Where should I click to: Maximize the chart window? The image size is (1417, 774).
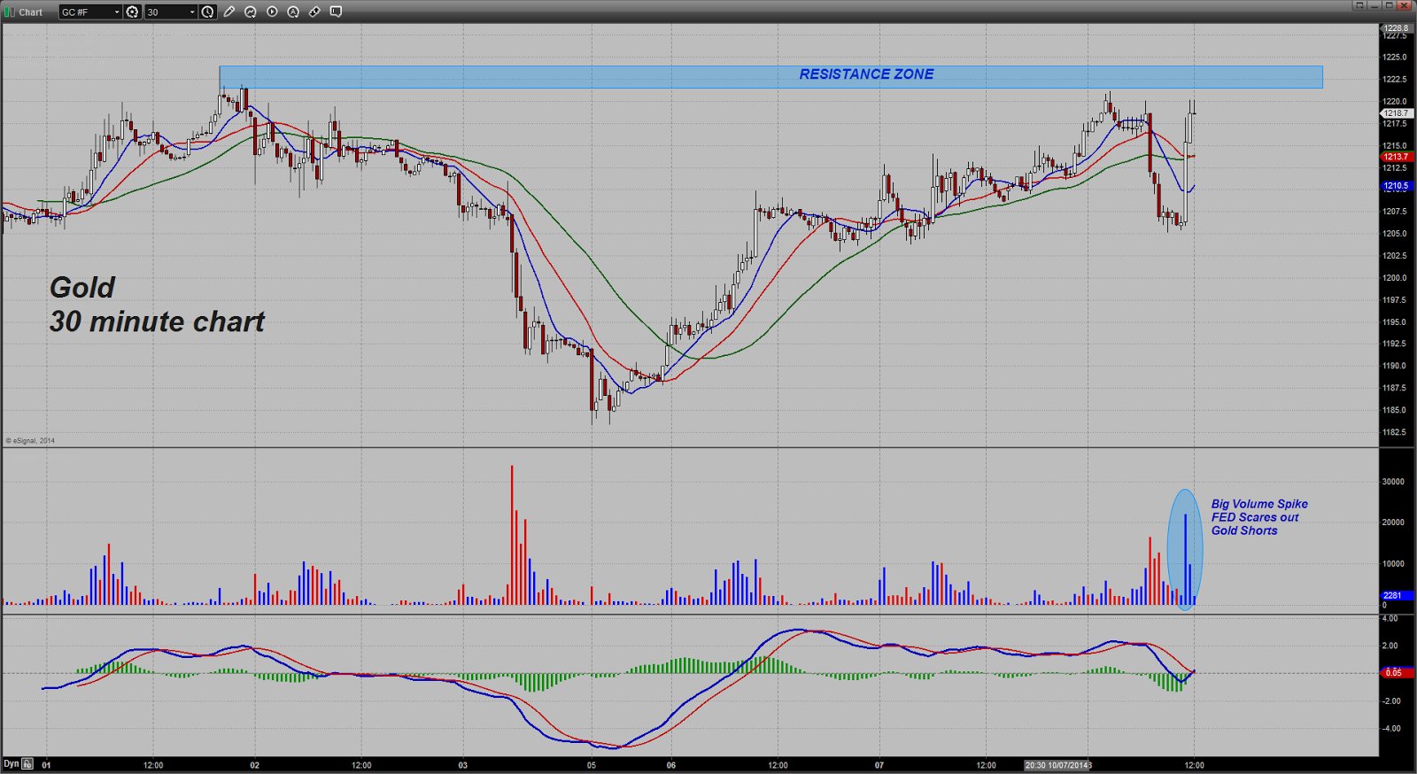tap(1389, 5)
